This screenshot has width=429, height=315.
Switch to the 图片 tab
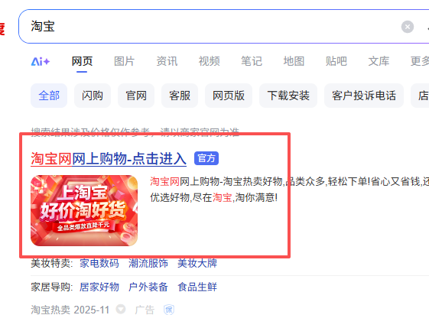(x=124, y=61)
